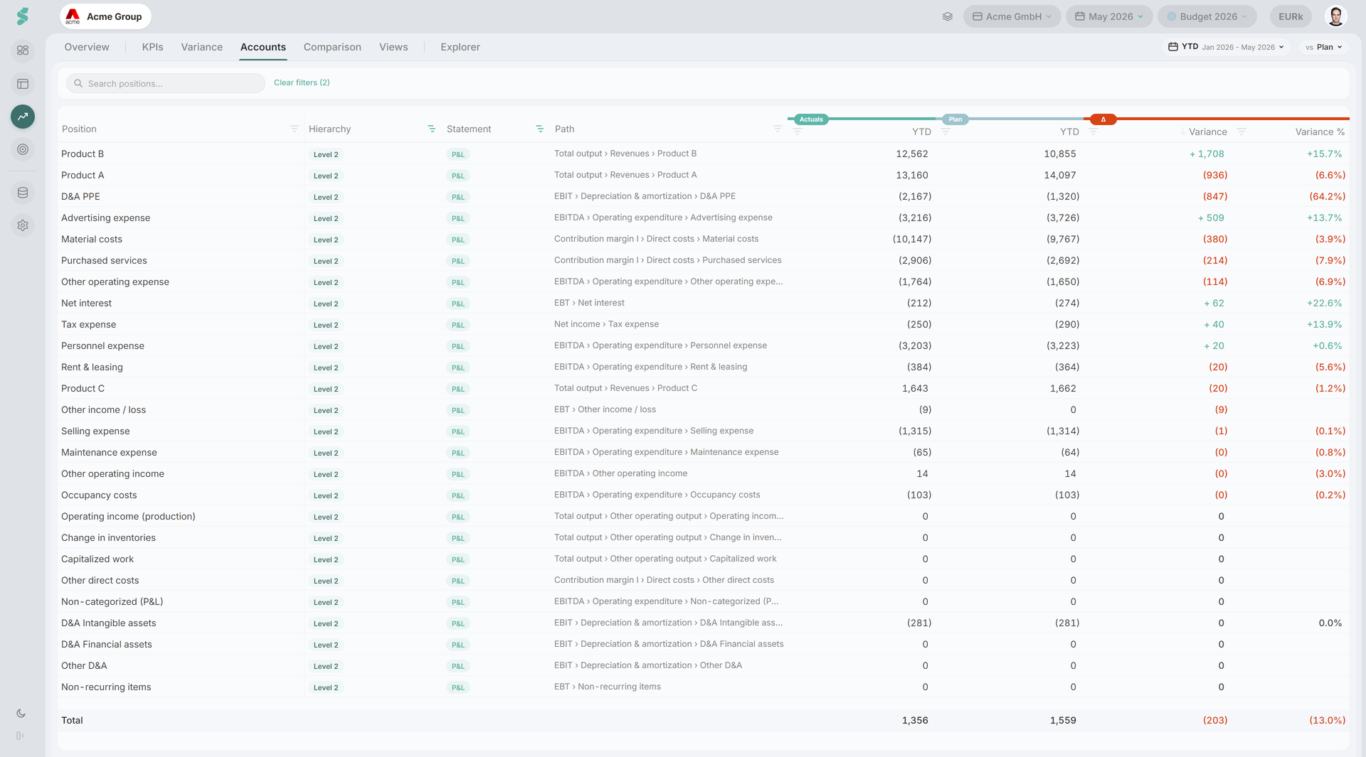
Task: Select the Product B row name
Action: coord(83,154)
